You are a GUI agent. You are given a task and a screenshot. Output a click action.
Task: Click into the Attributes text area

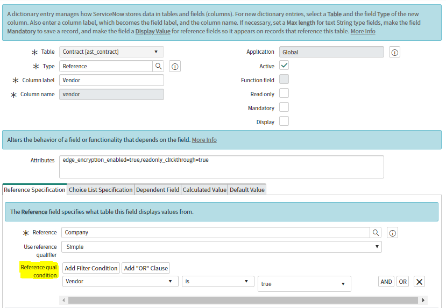point(221,167)
